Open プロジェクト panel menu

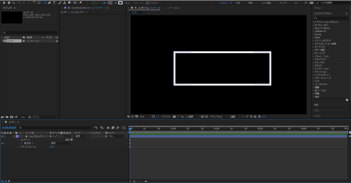point(15,8)
